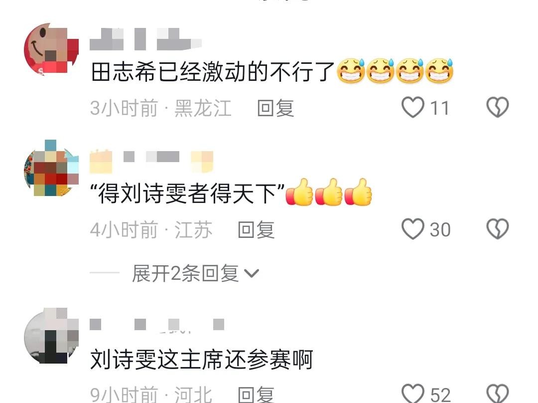The height and width of the screenshot is (403, 538).
Task: Click the chevron next to 展开2条回复
Action: pyautogui.click(x=252, y=273)
